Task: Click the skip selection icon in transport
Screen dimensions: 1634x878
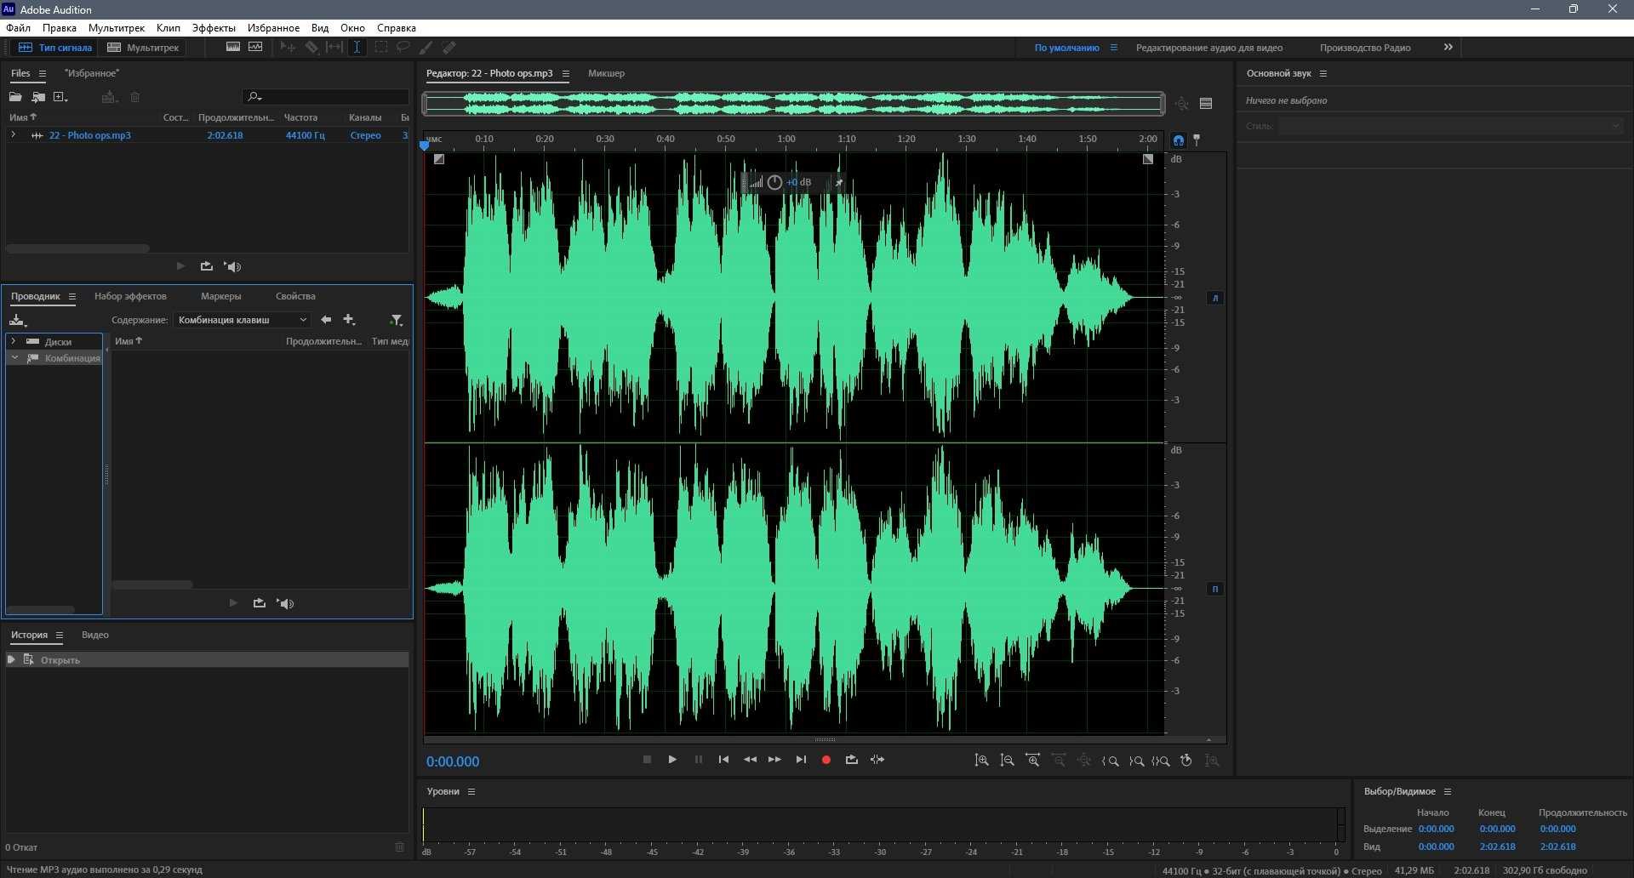Action: (x=877, y=760)
